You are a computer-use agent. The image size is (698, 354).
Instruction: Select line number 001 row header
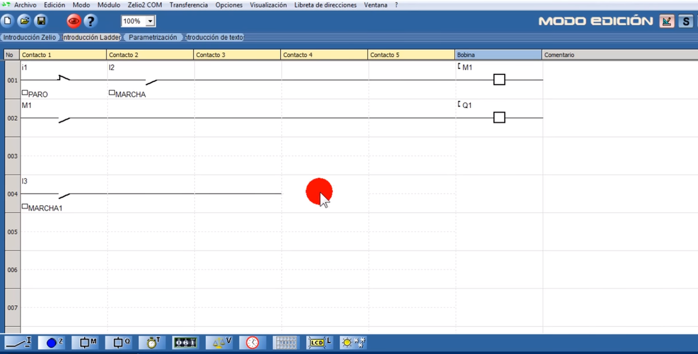(12, 80)
